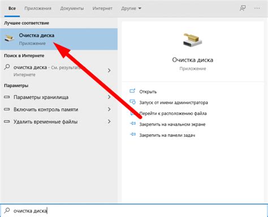This screenshot has width=268, height=217.
Task: Click magnifier icon beside web search result
Action: [x=7, y=67]
